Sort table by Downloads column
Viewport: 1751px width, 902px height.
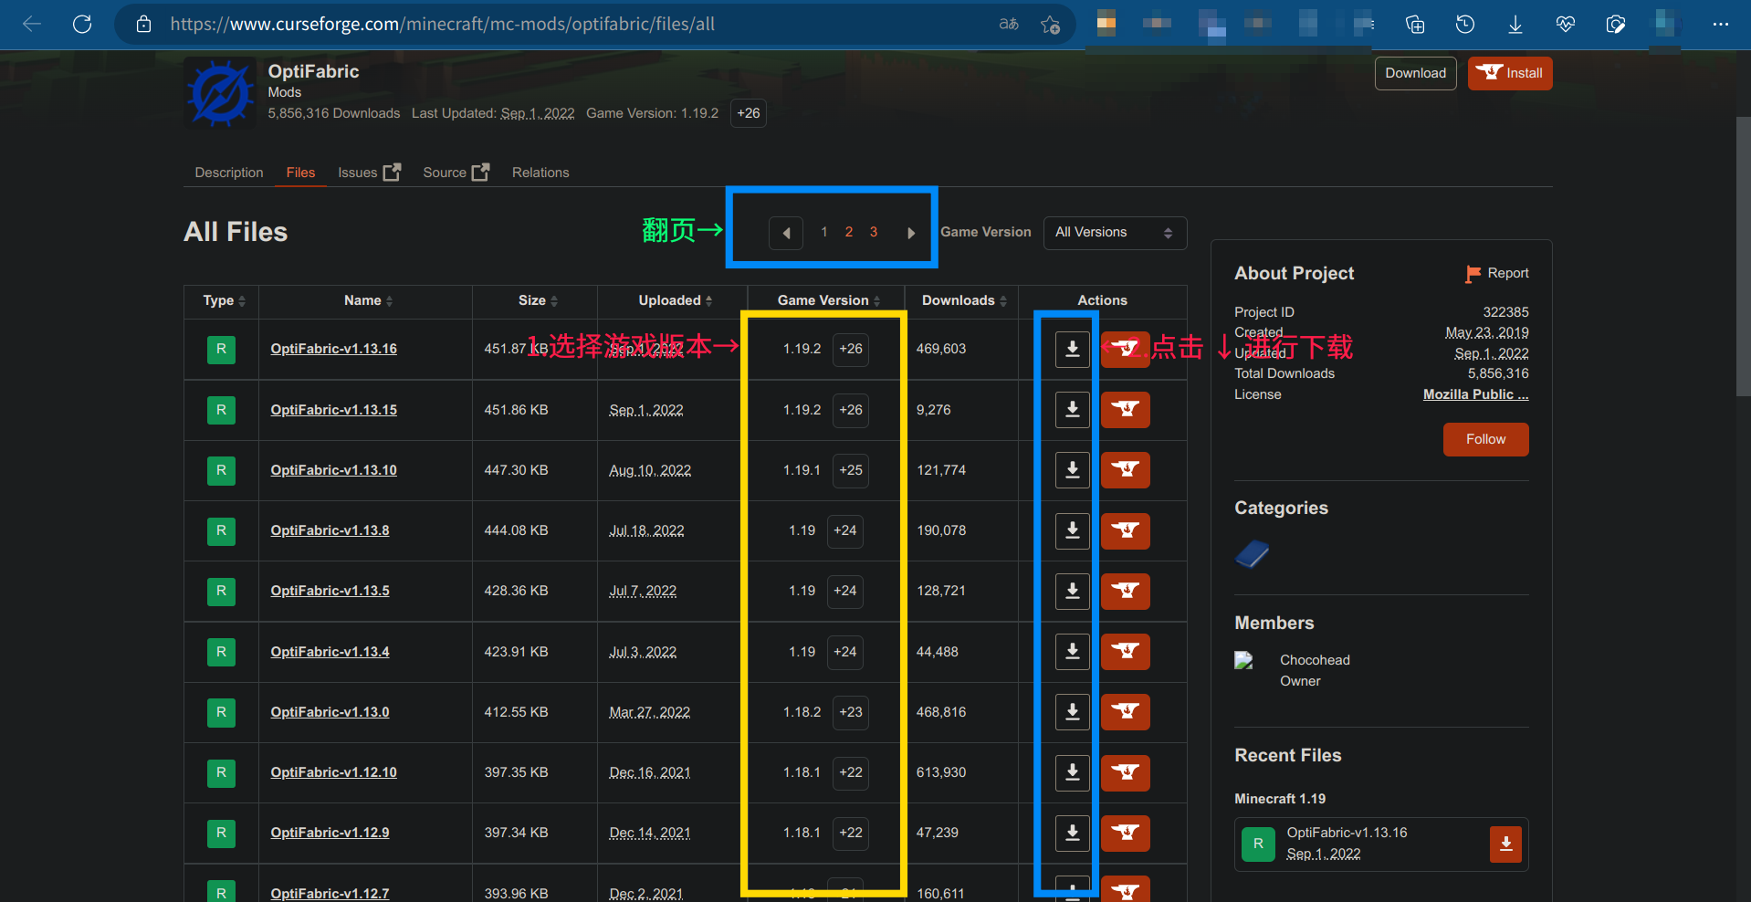[x=963, y=300]
